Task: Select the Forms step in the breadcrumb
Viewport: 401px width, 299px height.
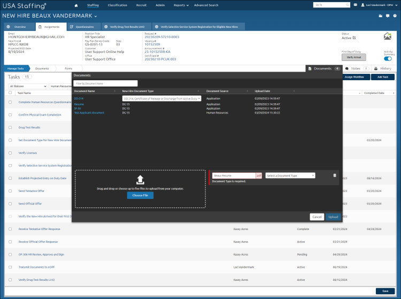Action: click(68, 68)
